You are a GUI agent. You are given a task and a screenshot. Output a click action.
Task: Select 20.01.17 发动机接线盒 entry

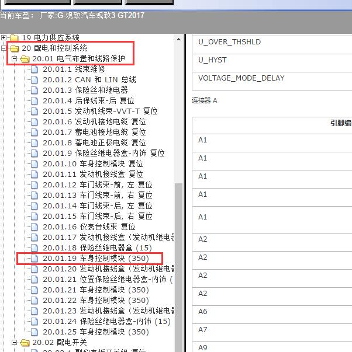(108, 237)
